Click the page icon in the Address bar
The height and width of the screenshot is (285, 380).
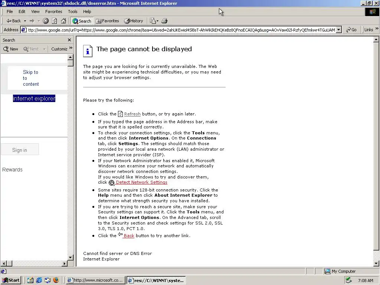(24, 30)
